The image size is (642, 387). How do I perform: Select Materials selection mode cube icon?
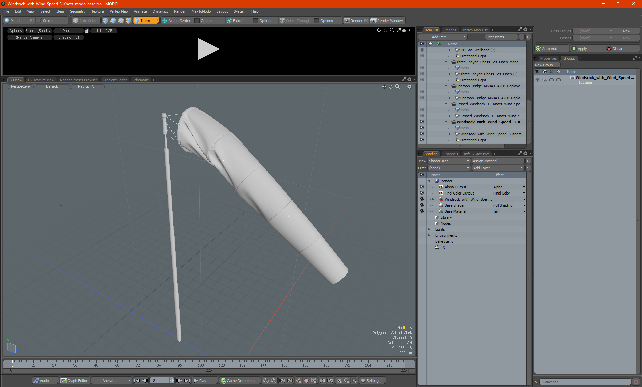128,21
